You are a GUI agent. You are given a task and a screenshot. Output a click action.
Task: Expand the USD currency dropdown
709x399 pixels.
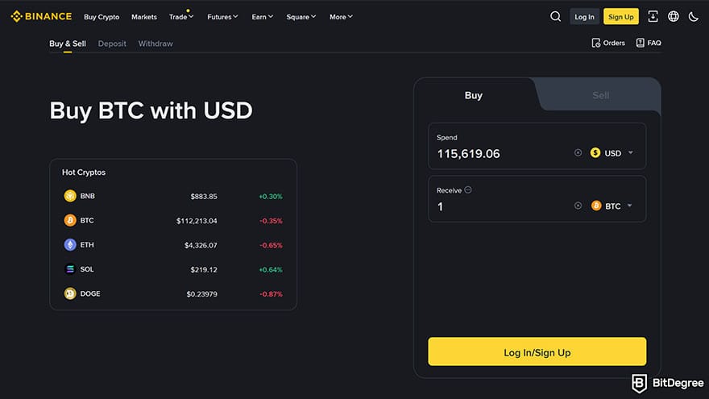click(631, 153)
